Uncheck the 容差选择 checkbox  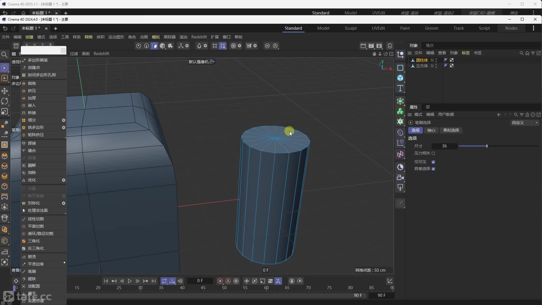[433, 169]
